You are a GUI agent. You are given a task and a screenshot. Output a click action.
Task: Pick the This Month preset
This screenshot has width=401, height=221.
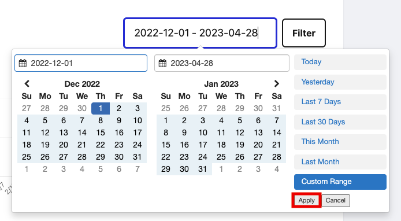coord(340,142)
